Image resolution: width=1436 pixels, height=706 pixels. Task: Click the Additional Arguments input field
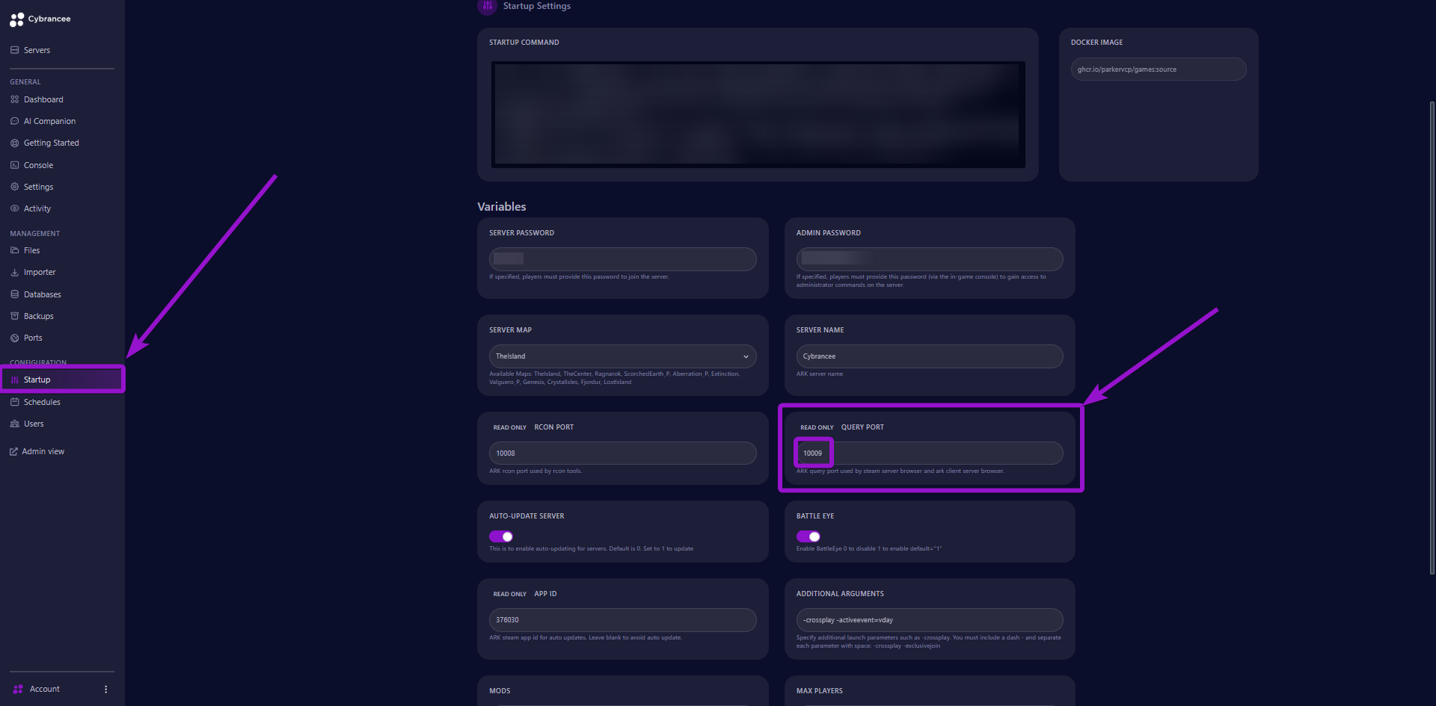click(929, 619)
